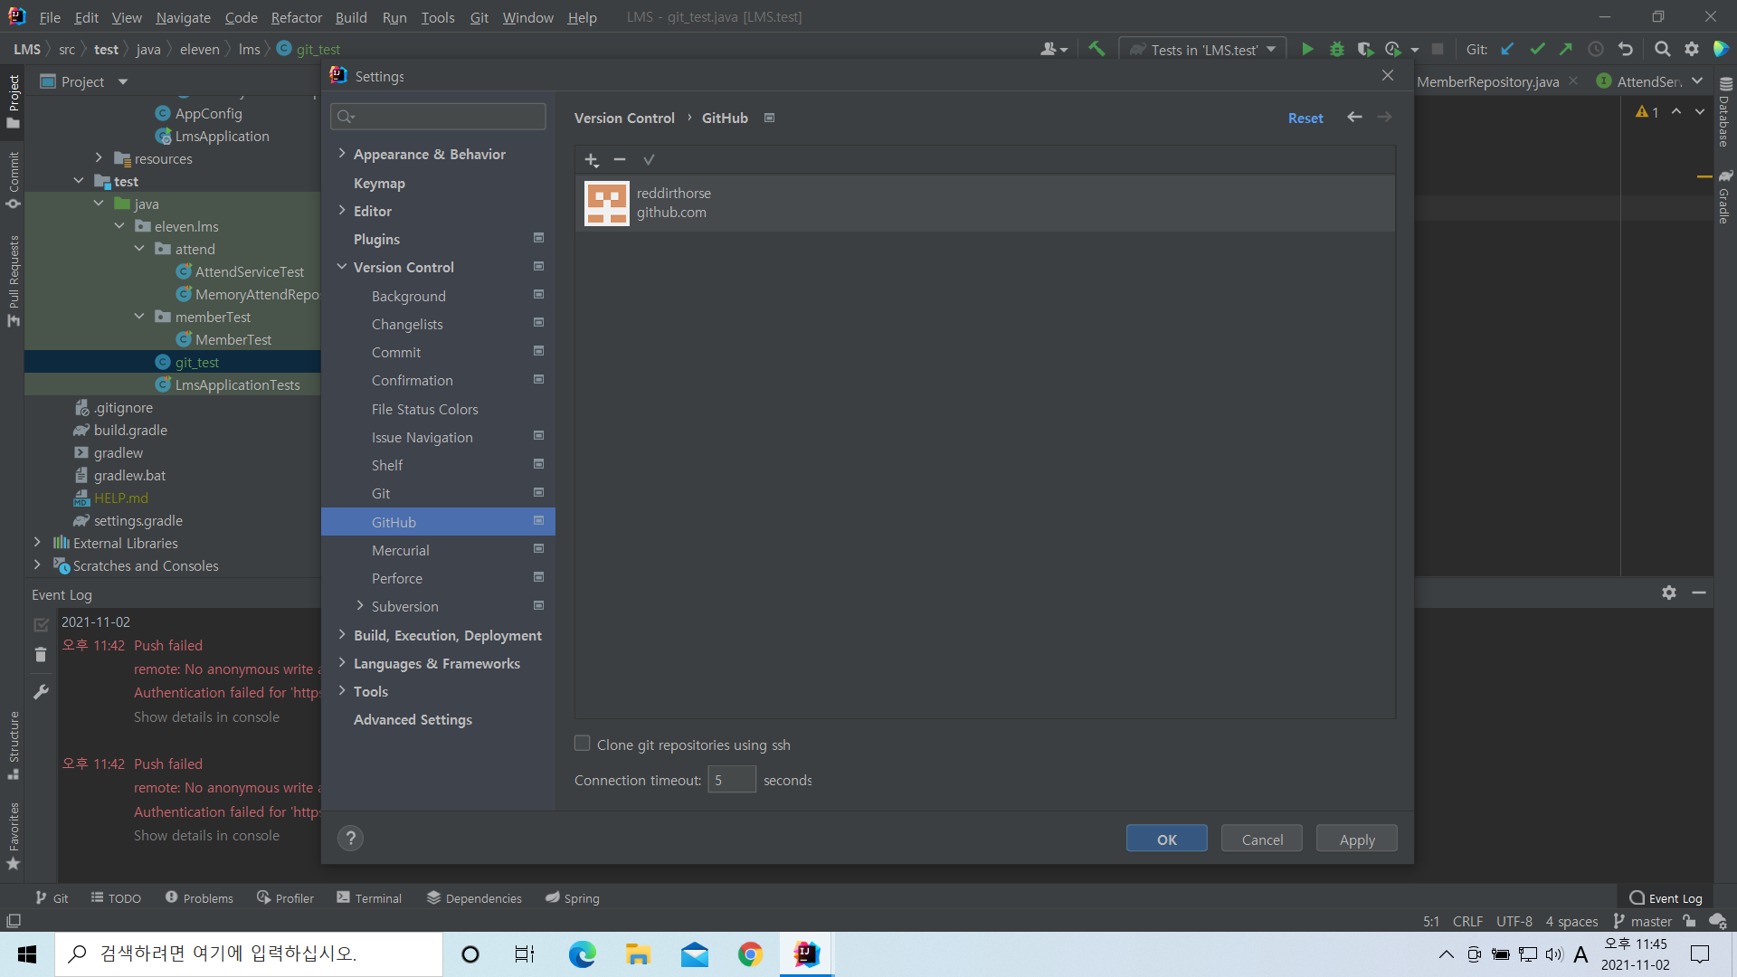This screenshot has height=977, width=1737.
Task: Expand the Appearance & Behavior section
Action: point(342,154)
